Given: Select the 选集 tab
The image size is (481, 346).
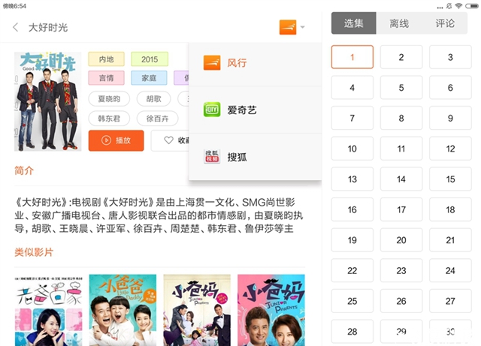Looking at the screenshot, I should [354, 23].
